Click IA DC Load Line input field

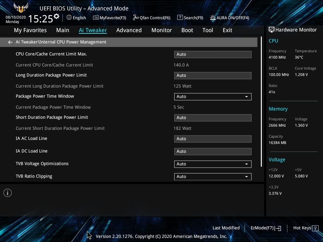click(x=213, y=152)
